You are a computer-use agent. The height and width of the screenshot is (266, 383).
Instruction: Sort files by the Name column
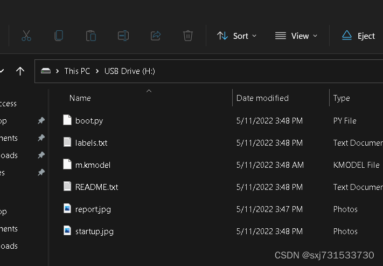(80, 98)
